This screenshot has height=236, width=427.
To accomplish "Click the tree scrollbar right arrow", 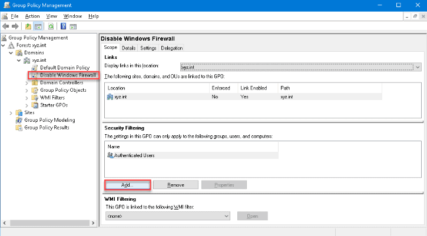I will 93,223.
